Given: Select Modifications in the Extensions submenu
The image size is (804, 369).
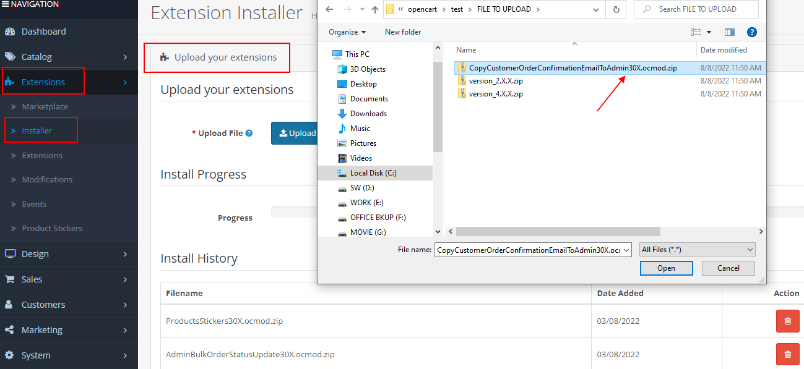Looking at the screenshot, I should pos(47,180).
